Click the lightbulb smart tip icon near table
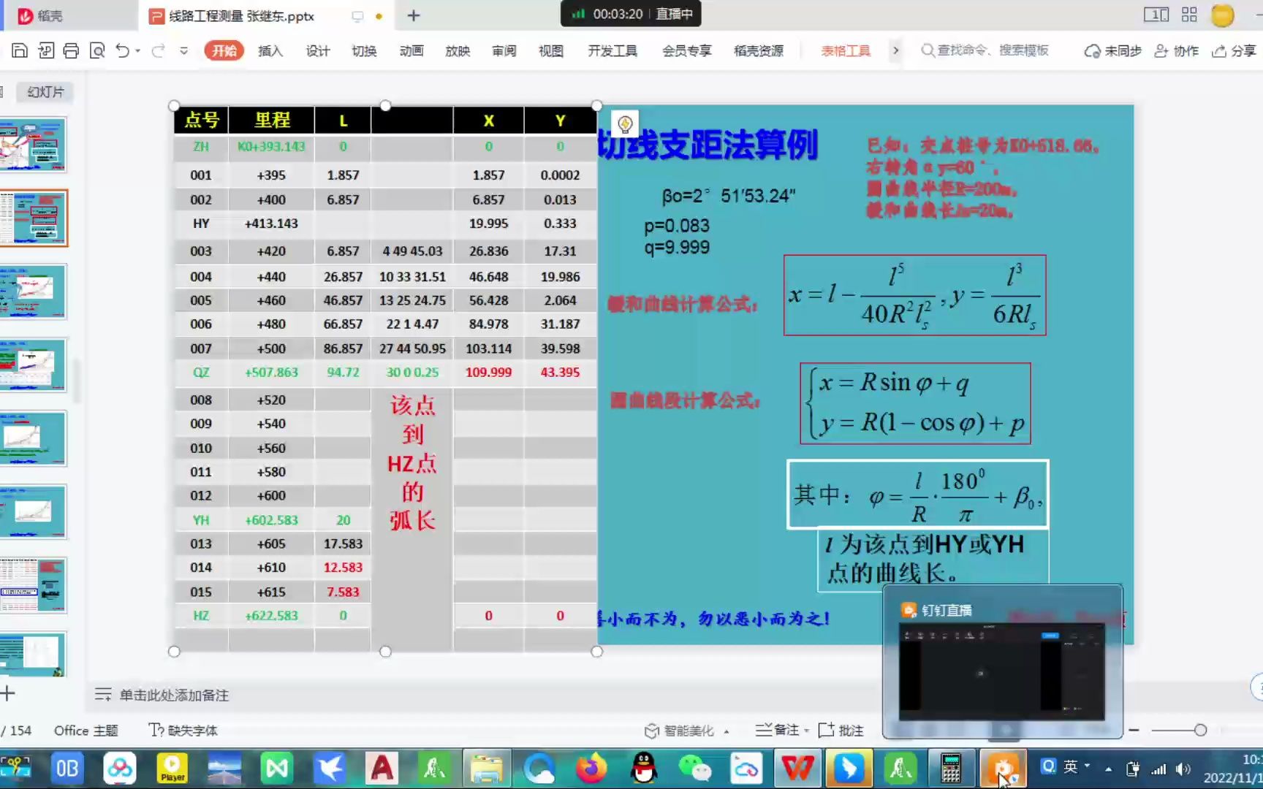 (x=625, y=124)
